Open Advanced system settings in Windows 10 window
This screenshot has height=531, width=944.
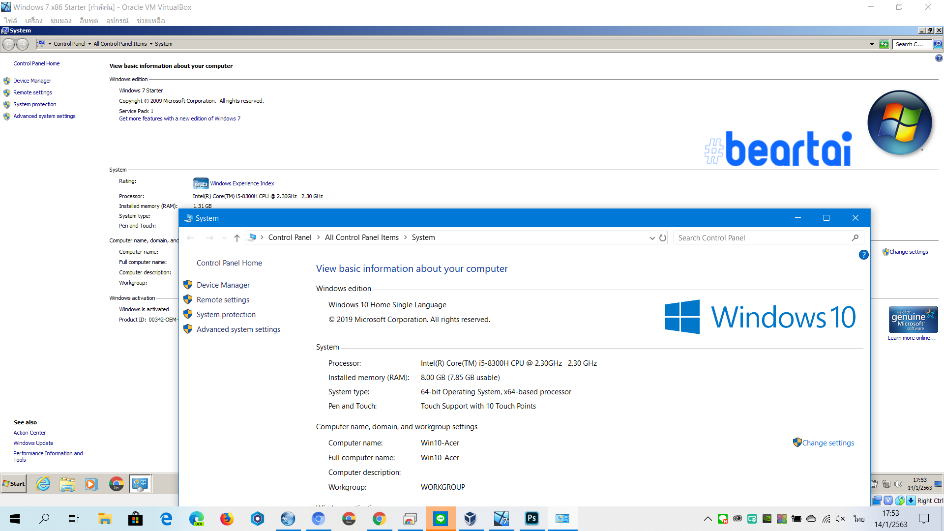(x=238, y=329)
